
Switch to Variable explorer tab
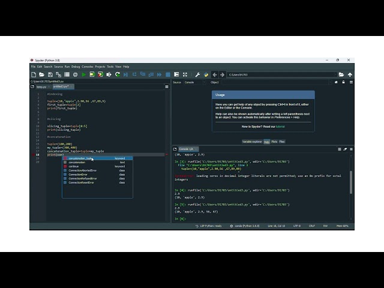[x=252, y=142]
